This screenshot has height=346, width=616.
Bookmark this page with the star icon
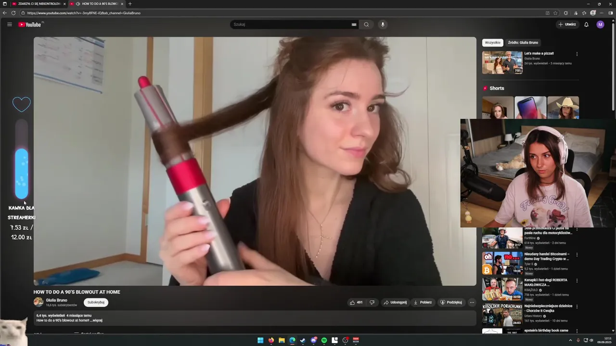pyautogui.click(x=555, y=13)
